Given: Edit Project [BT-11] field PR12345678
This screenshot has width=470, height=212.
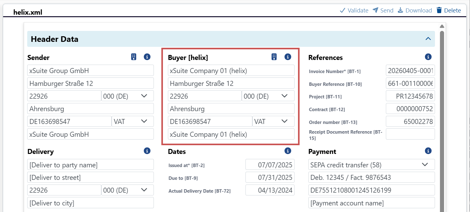Looking at the screenshot, I should tap(410, 96).
